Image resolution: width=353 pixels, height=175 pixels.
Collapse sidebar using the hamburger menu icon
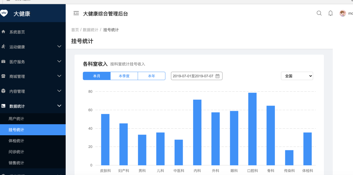(76, 13)
